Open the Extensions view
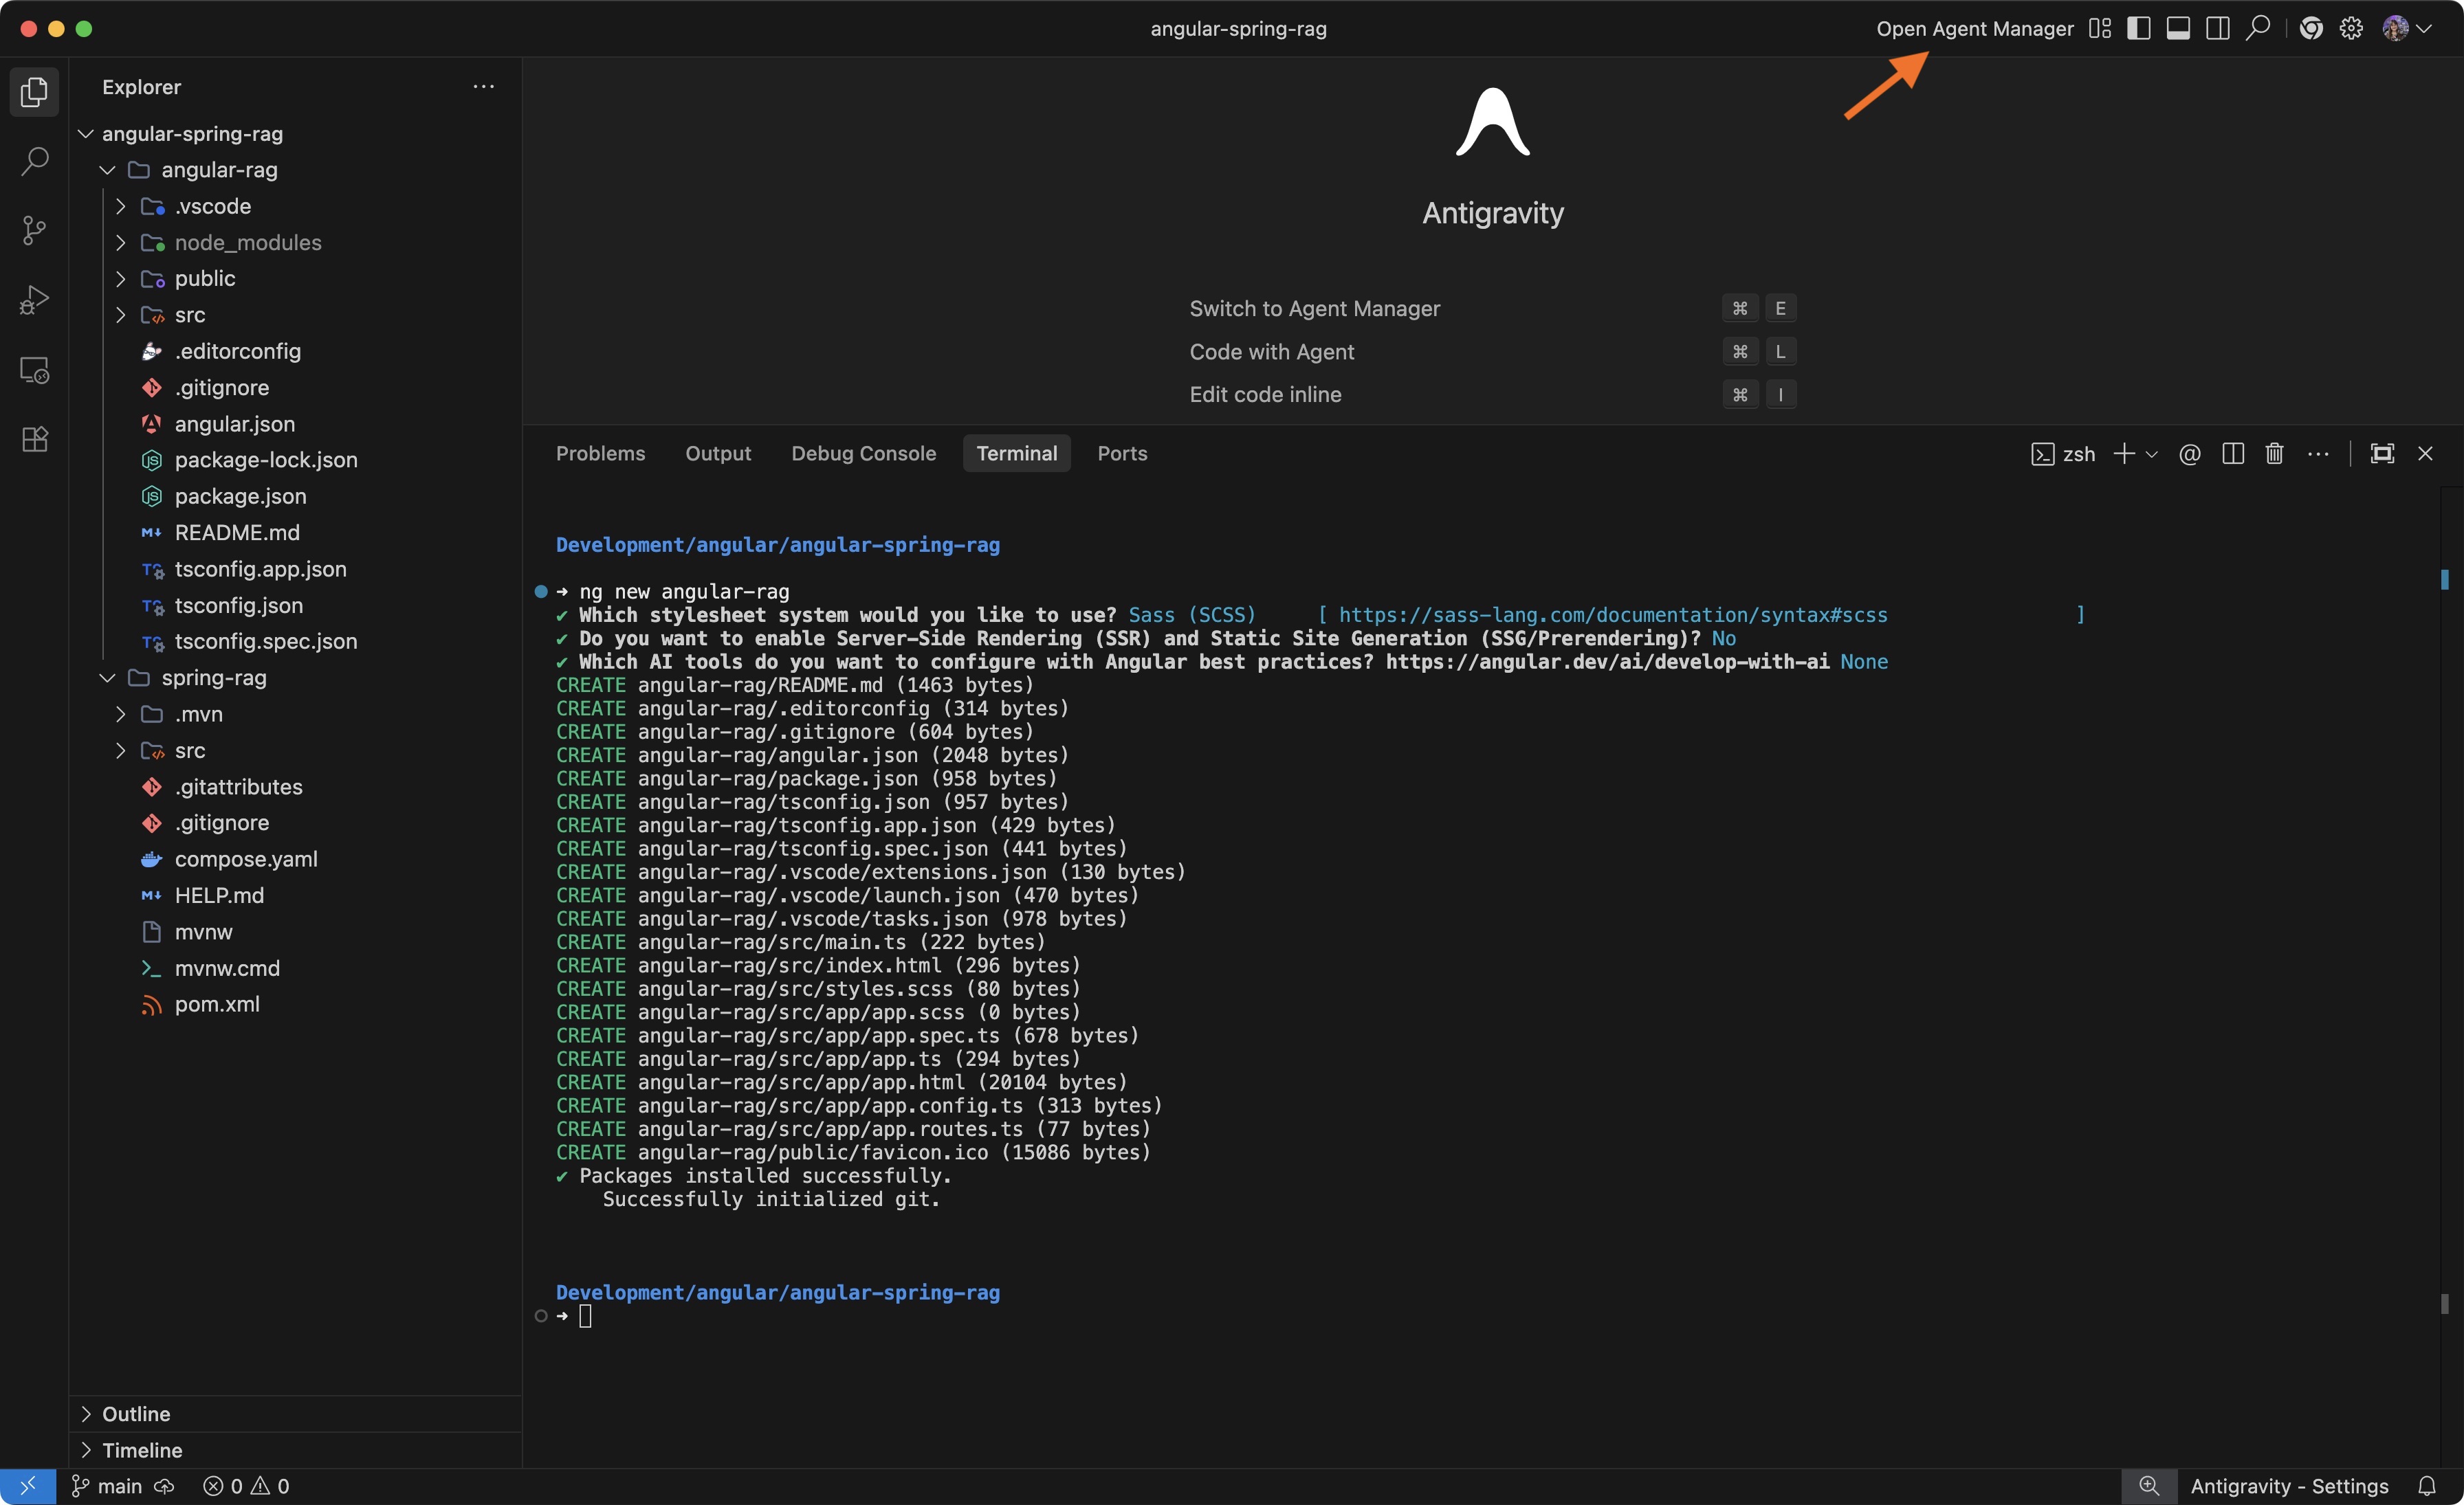2464x1505 pixels. tap(35, 440)
